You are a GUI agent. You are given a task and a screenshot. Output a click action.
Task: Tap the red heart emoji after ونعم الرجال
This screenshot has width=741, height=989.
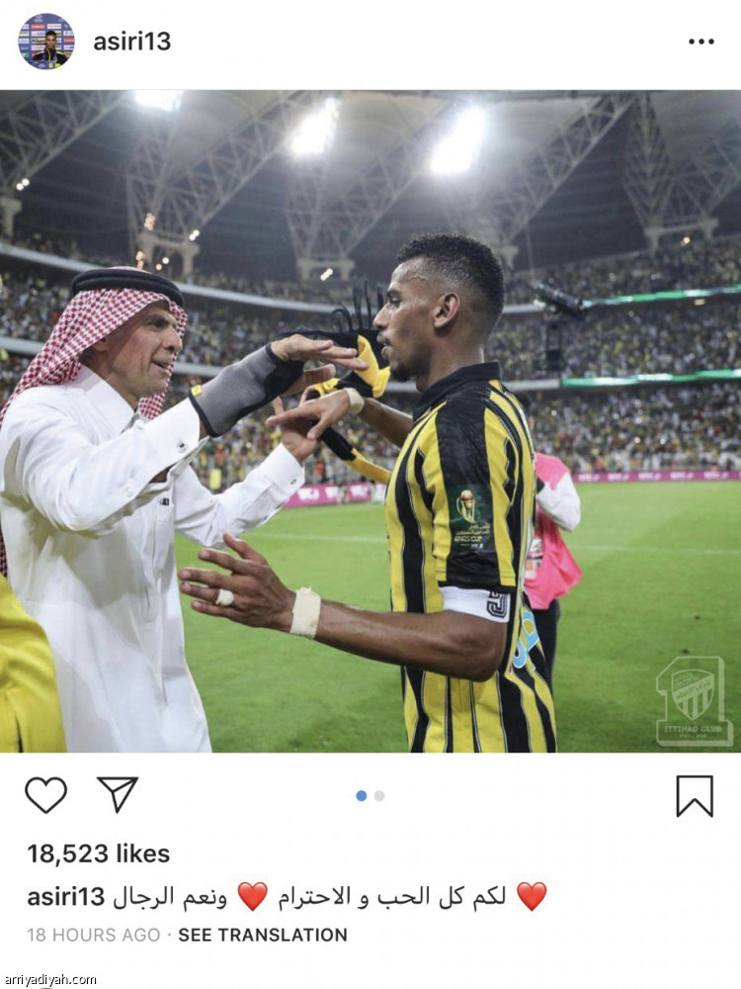pyautogui.click(x=253, y=896)
